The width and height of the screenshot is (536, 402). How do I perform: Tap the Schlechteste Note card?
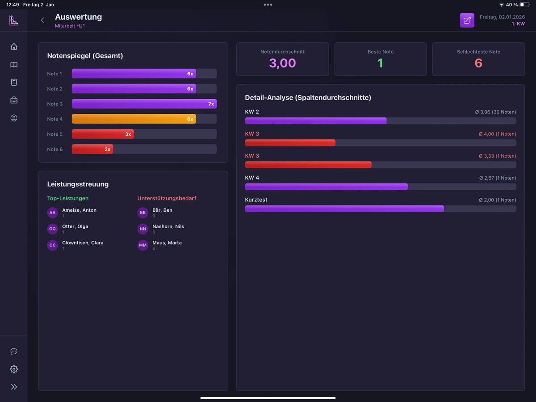(478, 59)
